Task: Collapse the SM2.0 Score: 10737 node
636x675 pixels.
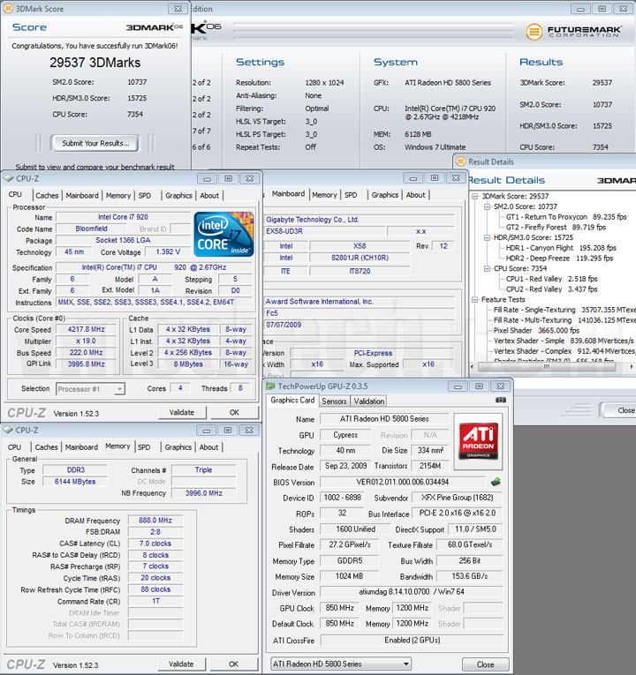Action: (487, 206)
